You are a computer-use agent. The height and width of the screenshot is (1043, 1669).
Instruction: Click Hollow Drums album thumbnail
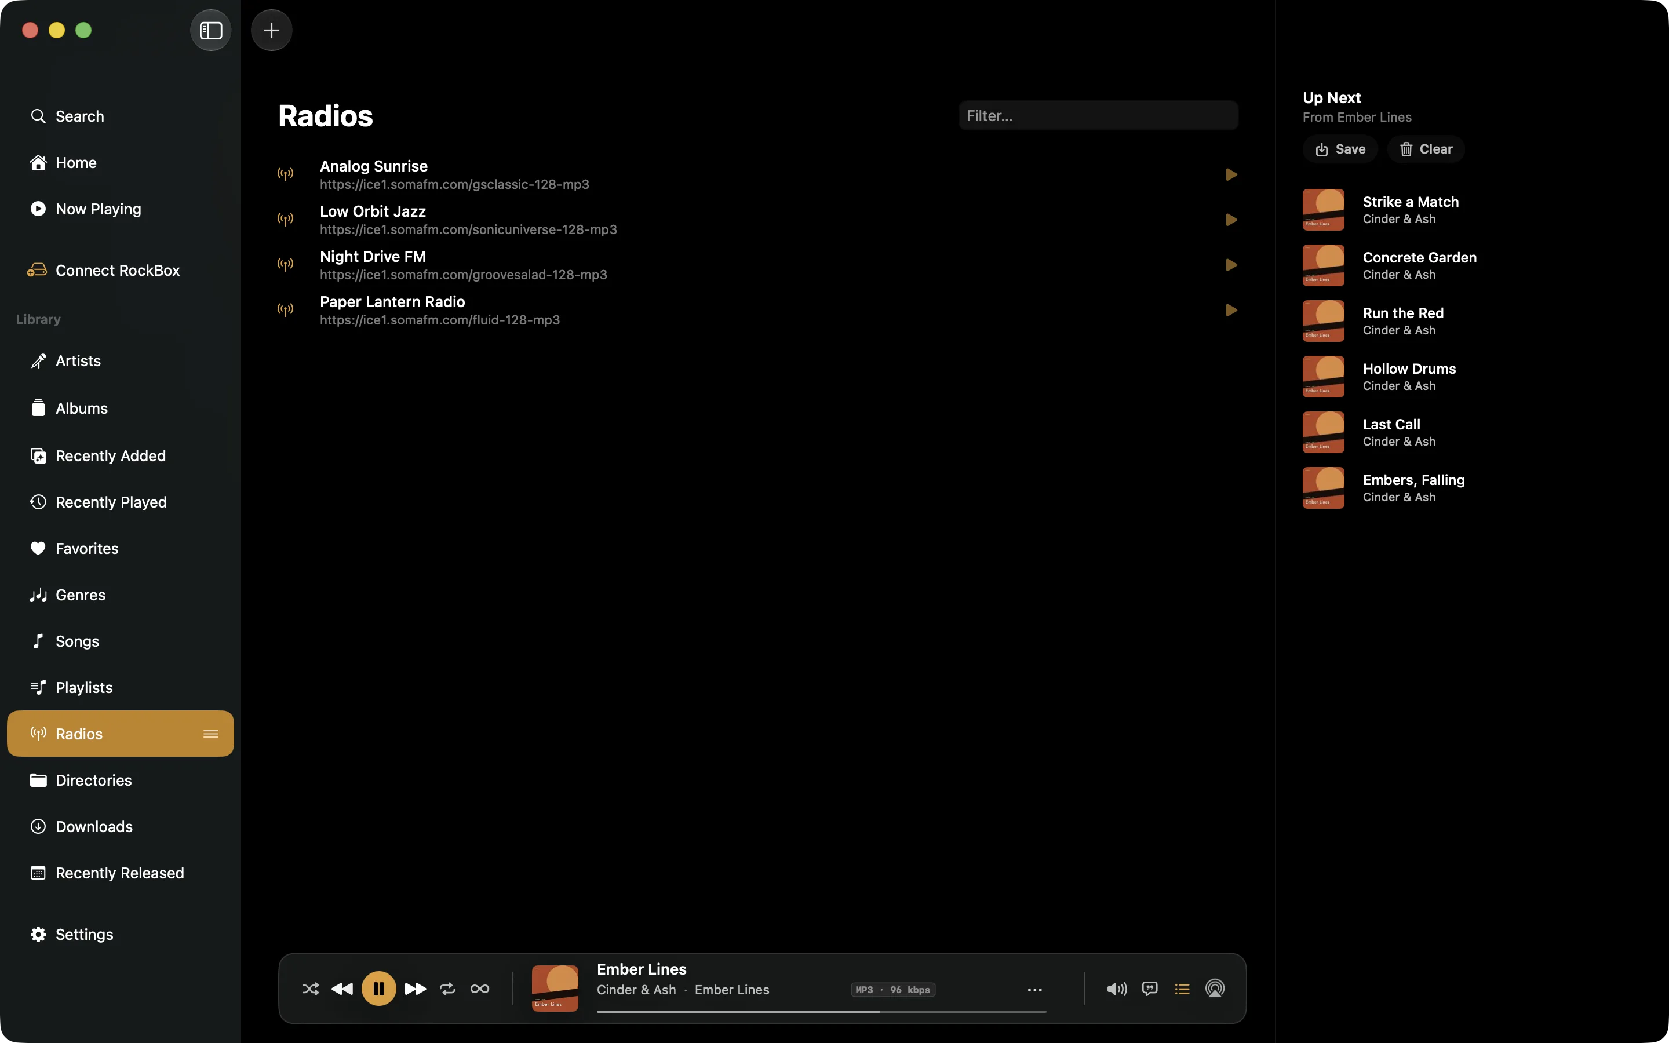[x=1323, y=377]
